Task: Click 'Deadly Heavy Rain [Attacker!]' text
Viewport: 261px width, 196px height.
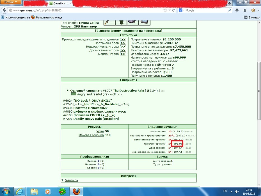Action: (96, 119)
